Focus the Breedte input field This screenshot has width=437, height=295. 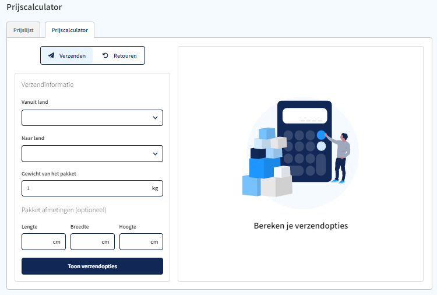click(x=93, y=241)
